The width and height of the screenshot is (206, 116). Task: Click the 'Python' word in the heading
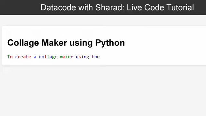point(110,43)
